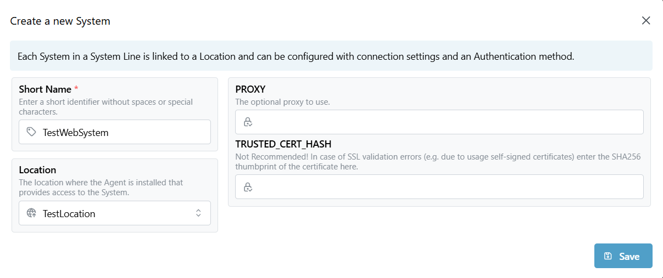
Task: Save the new System
Action: tap(623, 256)
